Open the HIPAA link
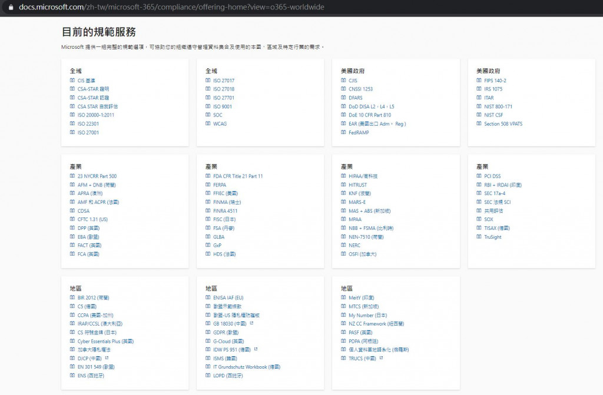 pos(363,176)
